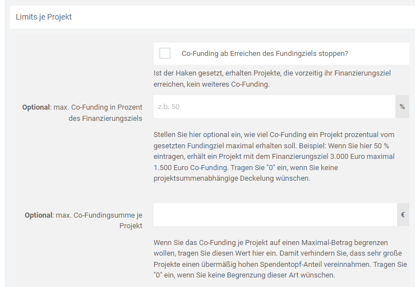This screenshot has width=420, height=287.
Task: Focus the max. Co-Fundingsumme je Projekt field
Action: click(x=275, y=214)
